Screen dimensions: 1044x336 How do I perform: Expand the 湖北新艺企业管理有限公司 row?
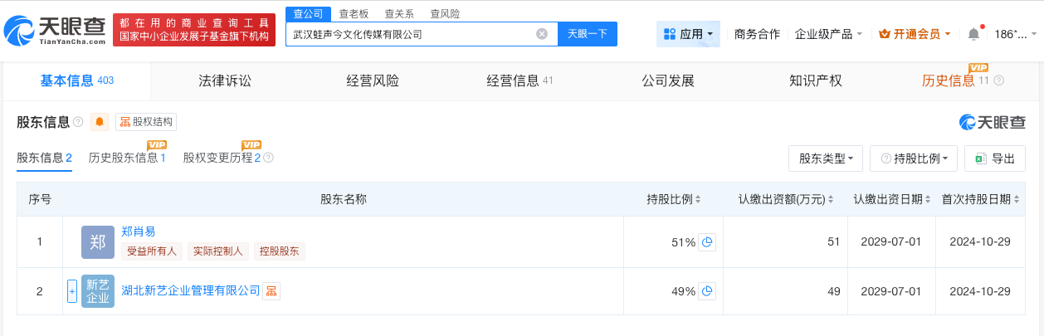point(71,291)
